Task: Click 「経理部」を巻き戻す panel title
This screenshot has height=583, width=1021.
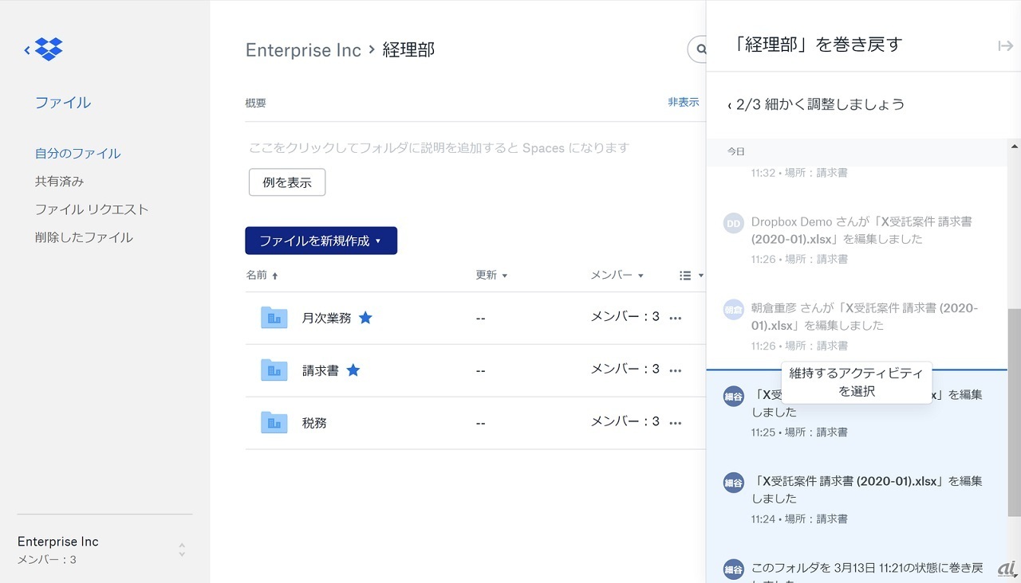Action: (817, 45)
